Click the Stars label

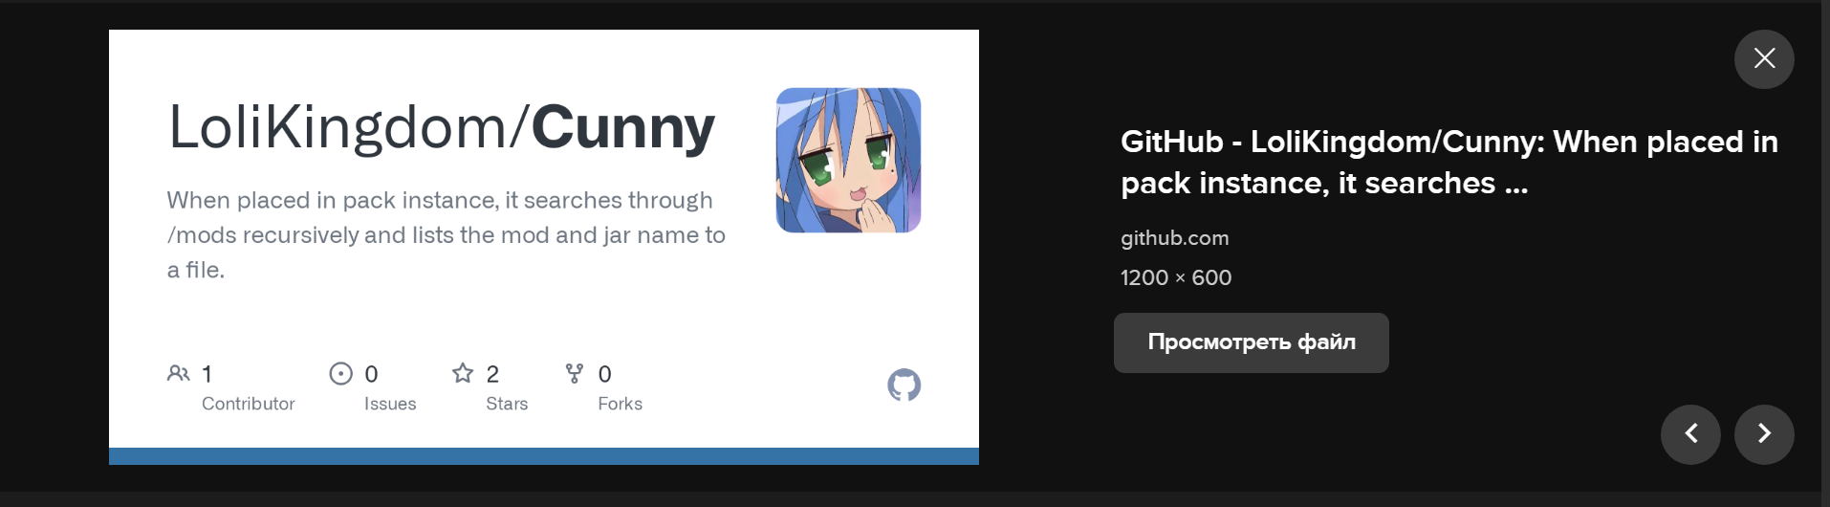[507, 404]
